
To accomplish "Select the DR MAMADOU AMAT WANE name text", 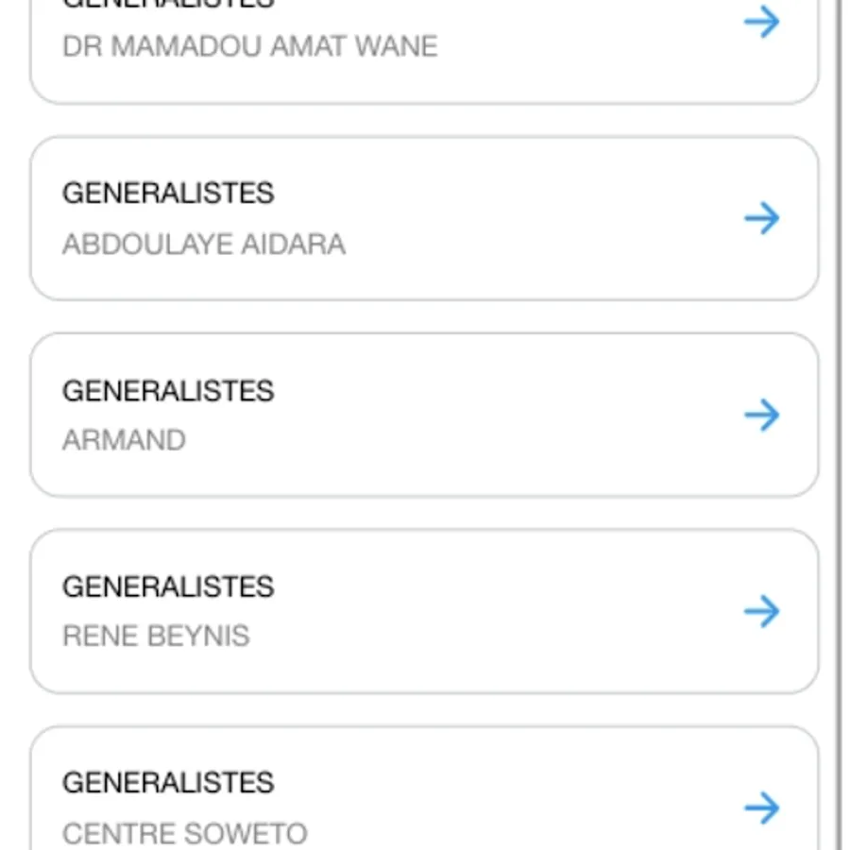I will point(249,46).
